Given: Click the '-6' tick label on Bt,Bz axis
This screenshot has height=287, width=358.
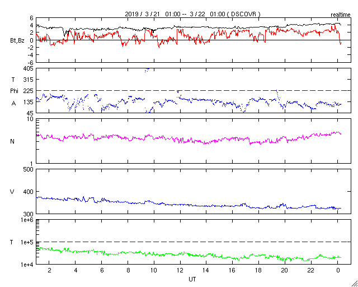Looking at the screenshot, I should tap(30, 62).
